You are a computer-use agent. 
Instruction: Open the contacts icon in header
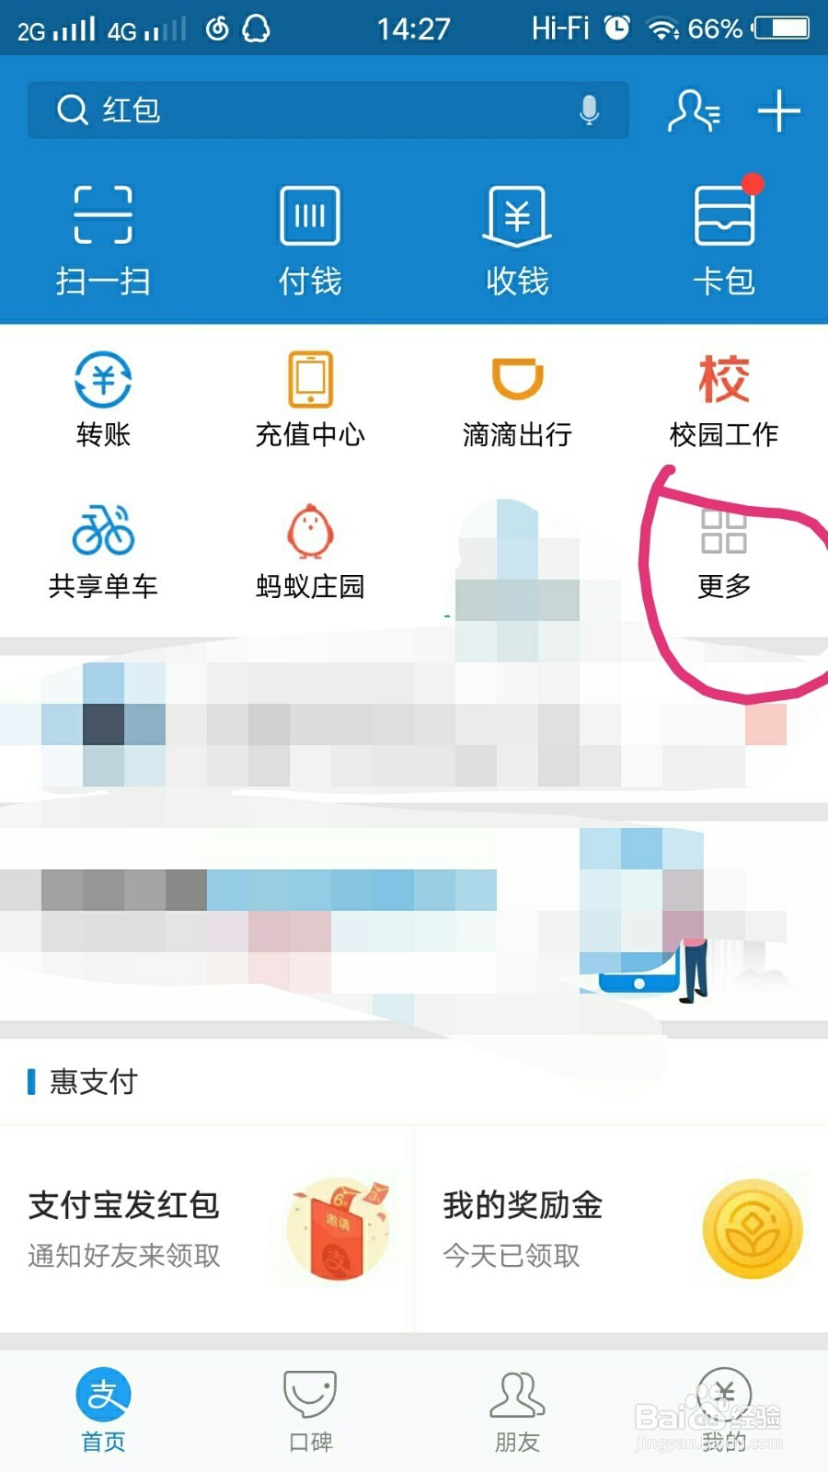[x=694, y=110]
